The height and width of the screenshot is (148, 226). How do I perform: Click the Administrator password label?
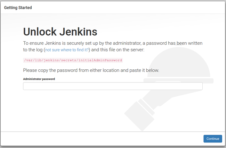coord(39,79)
